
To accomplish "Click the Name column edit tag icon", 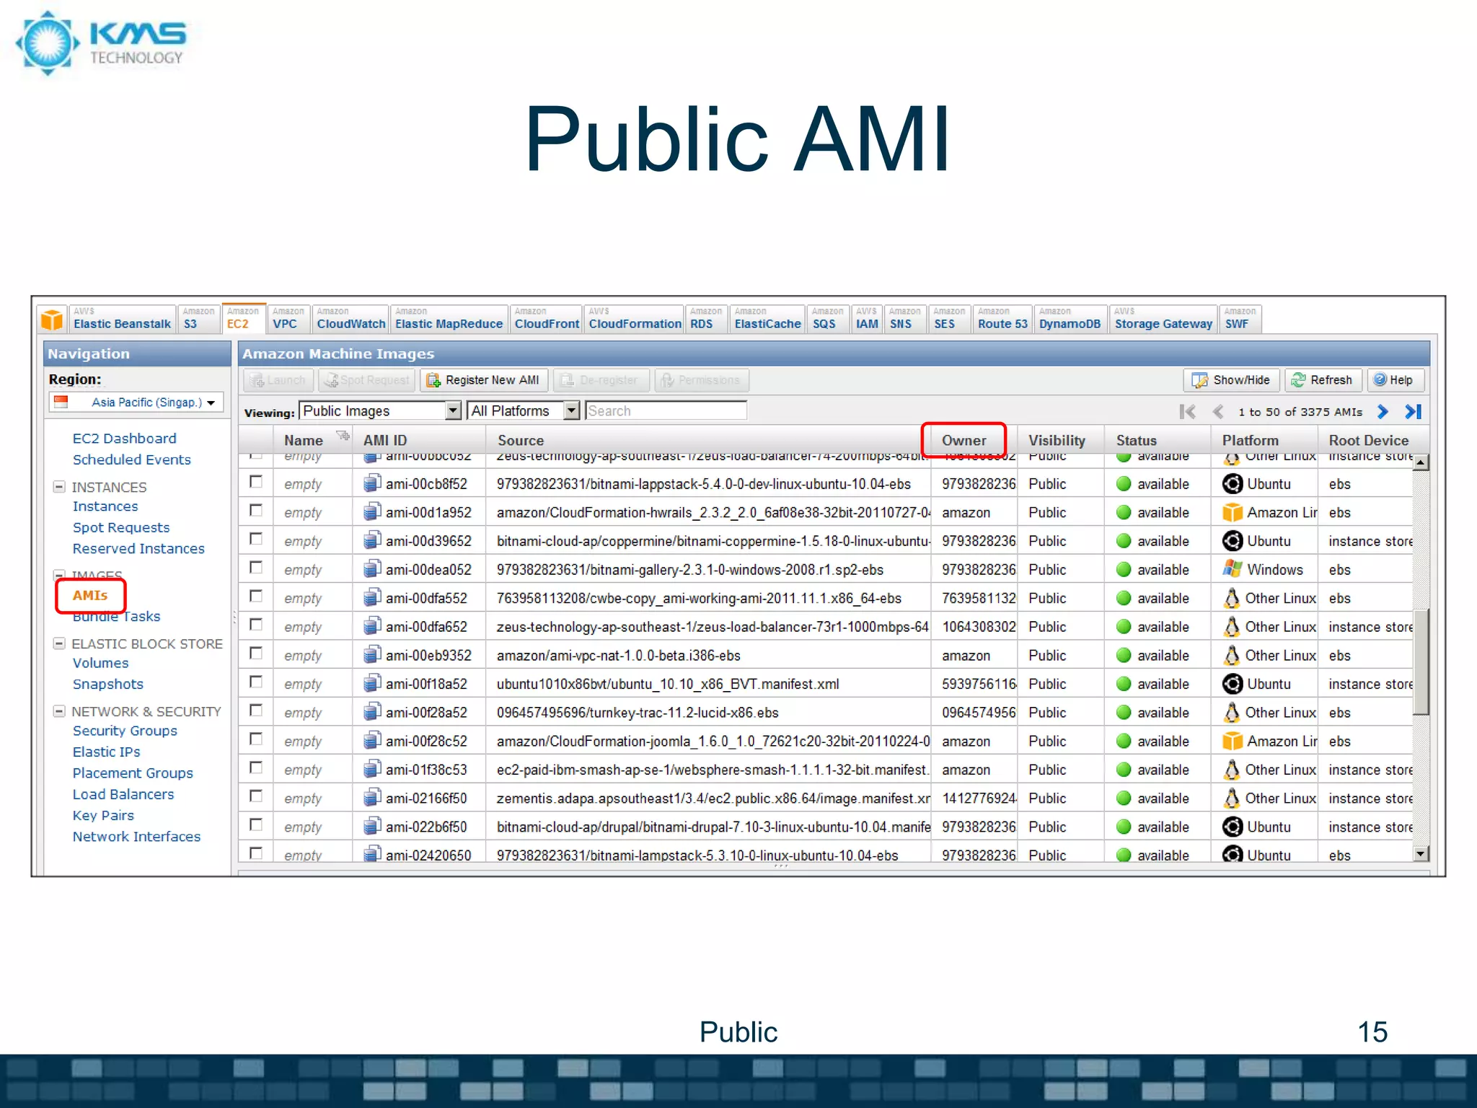I will coord(343,435).
